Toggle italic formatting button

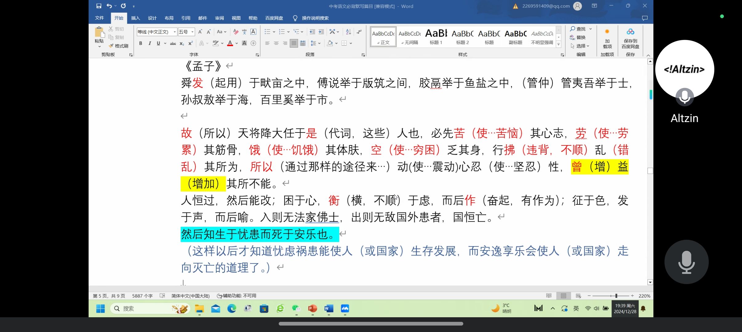[x=150, y=43]
